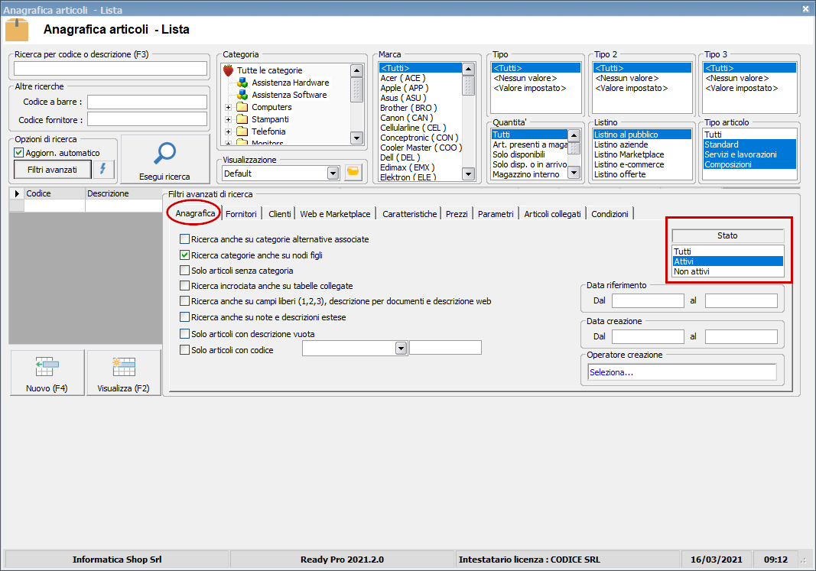Enable Ricerca anche su note e descrizioni estese

[184, 316]
